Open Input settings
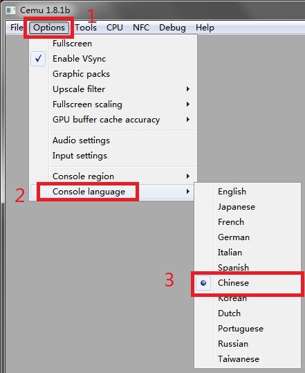This screenshot has width=305, height=373. pos(113,156)
